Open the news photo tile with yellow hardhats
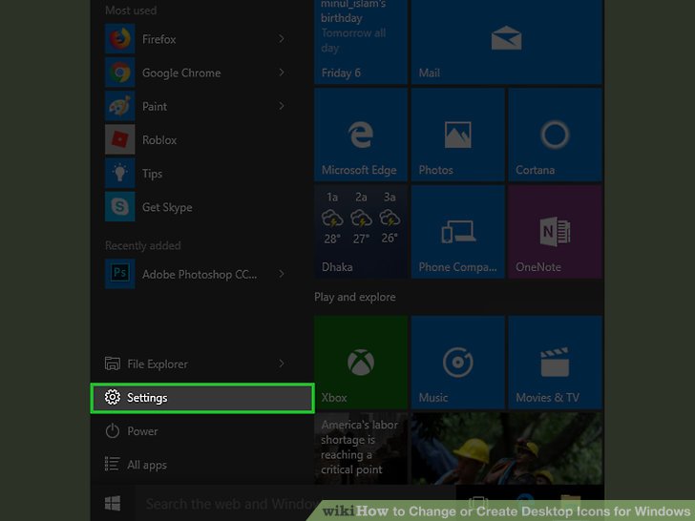 tap(507, 448)
